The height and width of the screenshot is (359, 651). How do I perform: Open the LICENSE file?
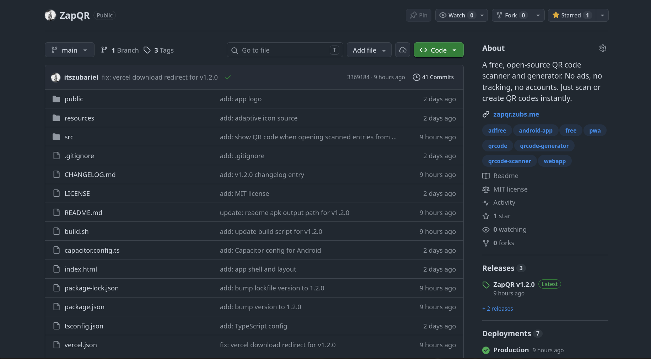77,193
